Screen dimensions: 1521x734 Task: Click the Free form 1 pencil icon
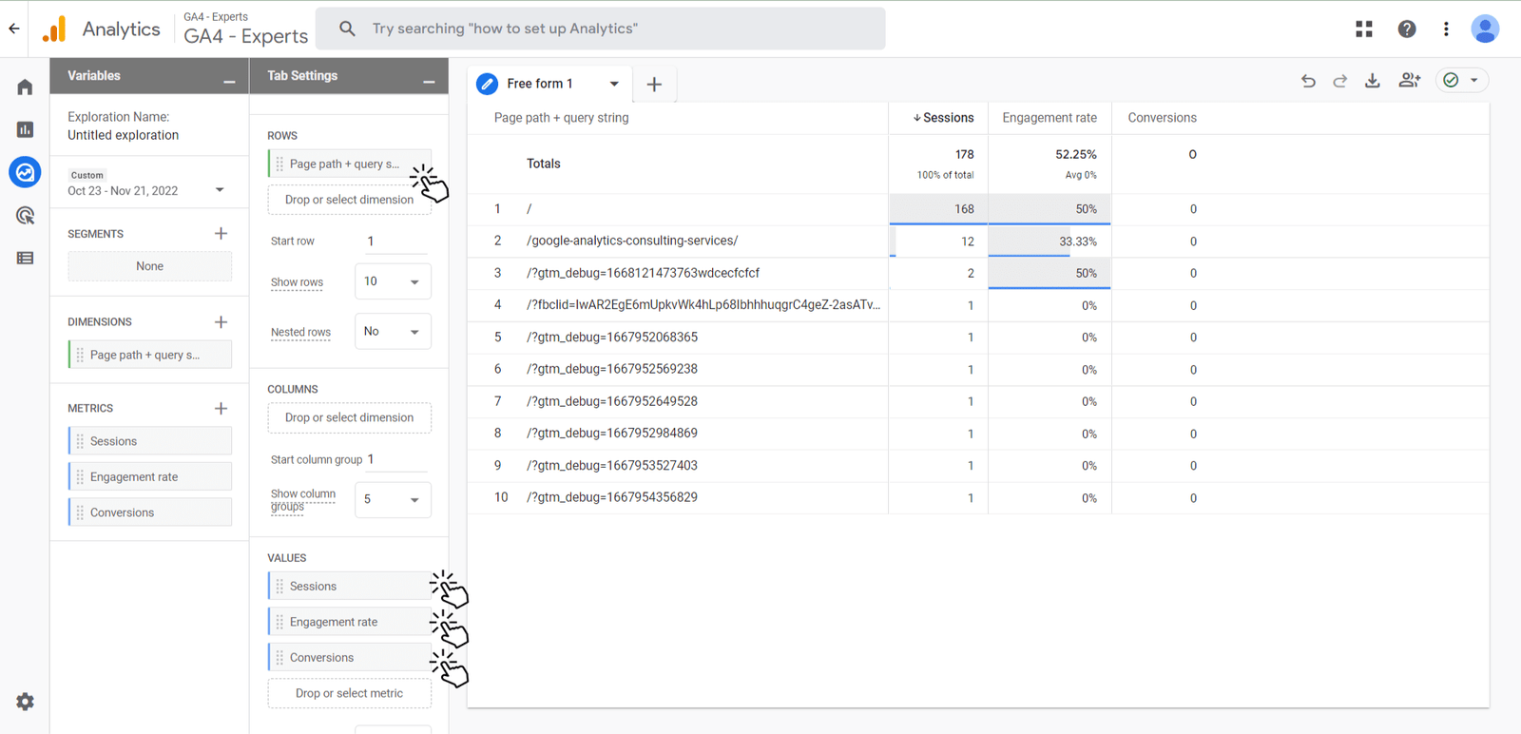488,84
